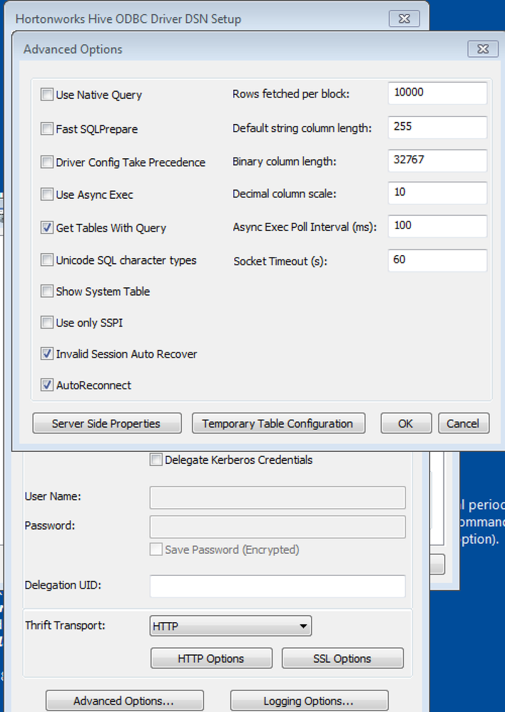Image resolution: width=505 pixels, height=712 pixels.
Task: Enable Unicode SQL character types
Action: [47, 259]
